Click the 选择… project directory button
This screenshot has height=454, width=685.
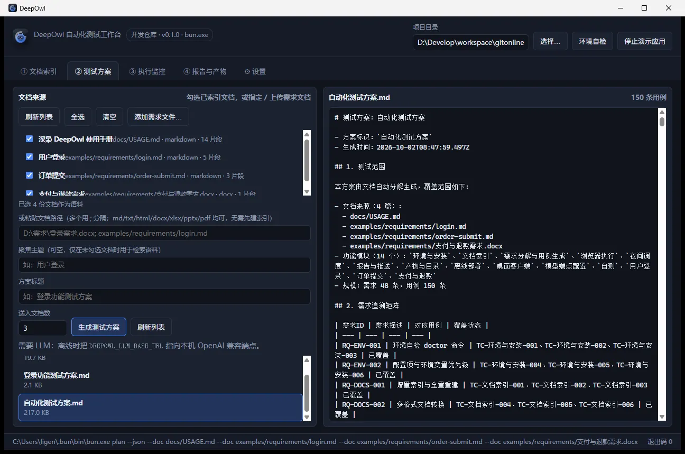(x=550, y=41)
